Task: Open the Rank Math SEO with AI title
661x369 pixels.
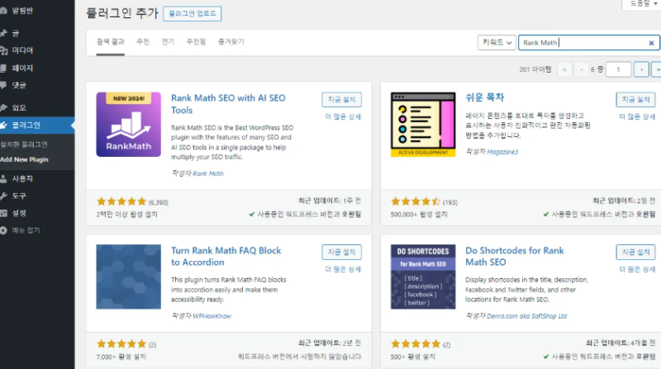Action: pos(228,104)
